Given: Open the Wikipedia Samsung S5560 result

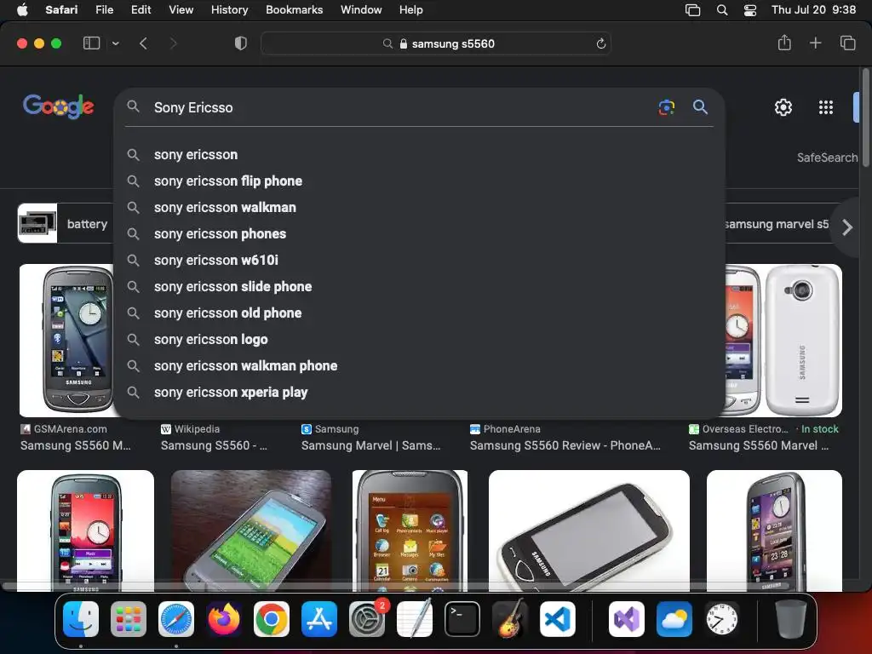Looking at the screenshot, I should [214, 445].
